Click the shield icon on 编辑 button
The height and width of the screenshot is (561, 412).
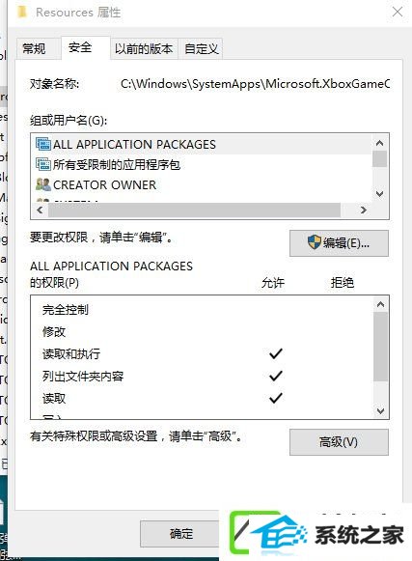[x=314, y=242]
